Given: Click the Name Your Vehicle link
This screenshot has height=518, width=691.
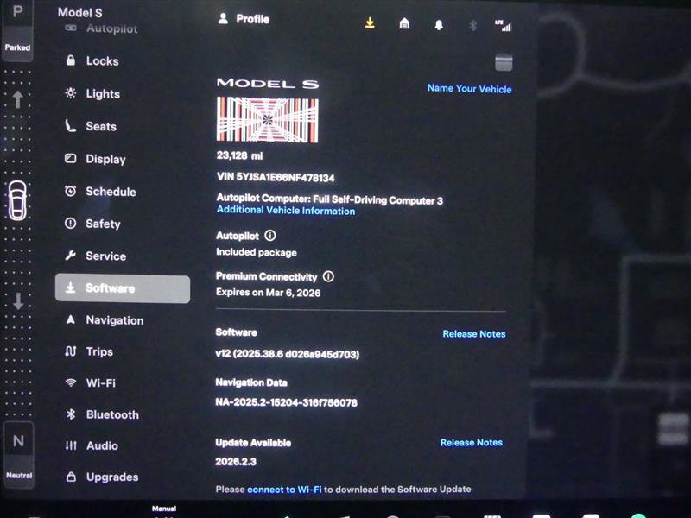Looking at the screenshot, I should [470, 89].
